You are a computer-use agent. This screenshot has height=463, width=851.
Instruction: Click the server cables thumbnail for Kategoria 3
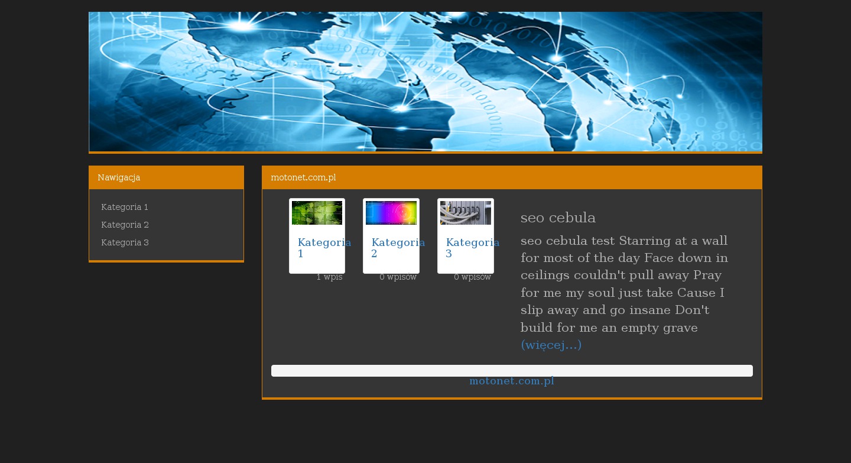[465, 213]
